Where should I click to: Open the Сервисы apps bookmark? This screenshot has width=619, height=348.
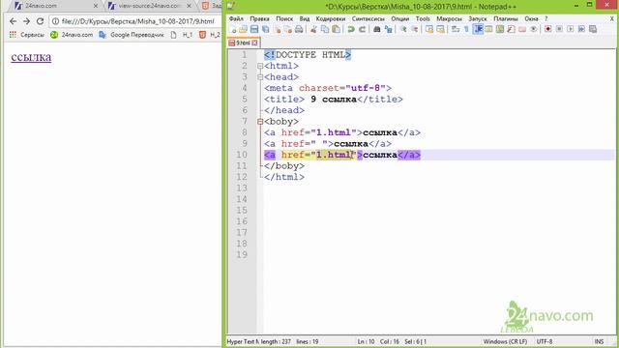tap(26, 35)
